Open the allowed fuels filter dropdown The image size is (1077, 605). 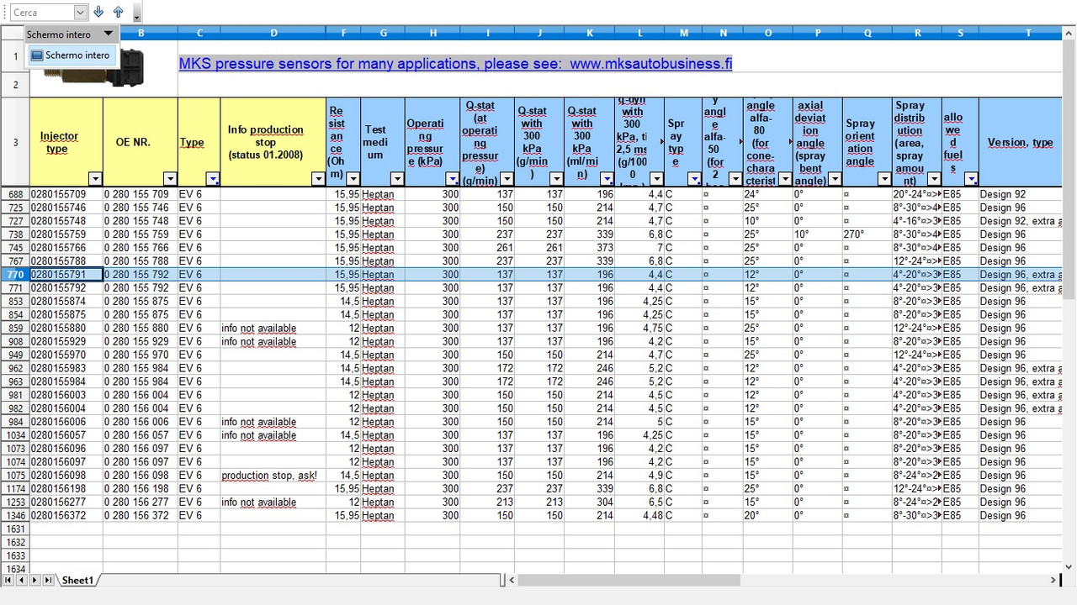[x=971, y=179]
